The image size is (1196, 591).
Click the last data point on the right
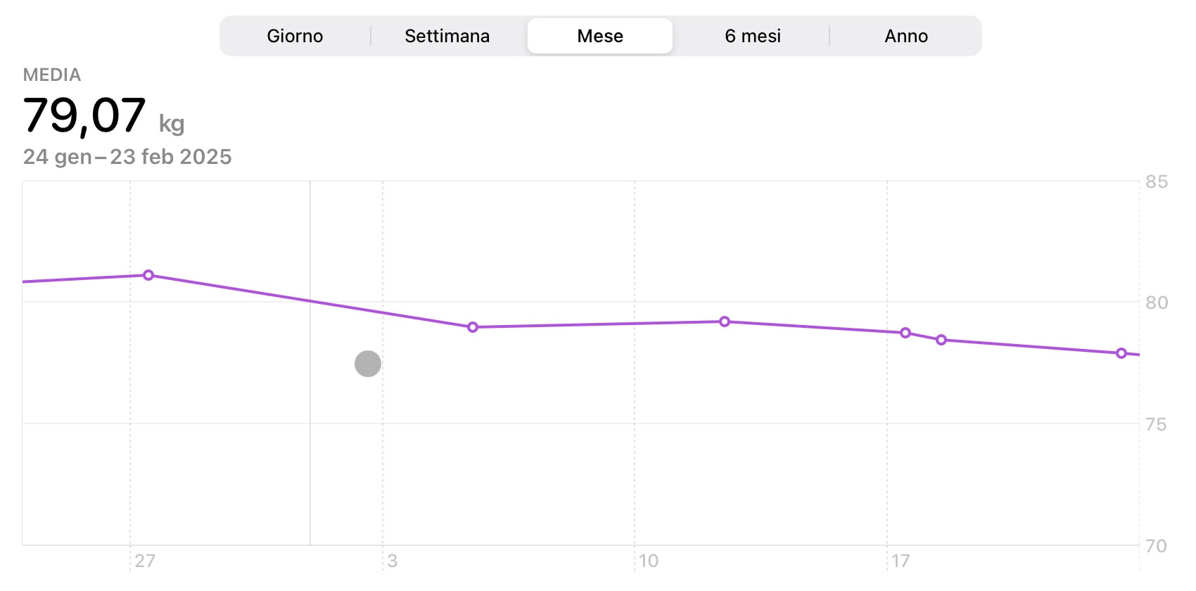[x=1121, y=353]
